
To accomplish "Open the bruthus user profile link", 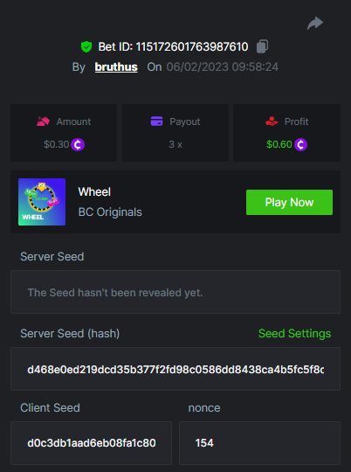I will (116, 66).
